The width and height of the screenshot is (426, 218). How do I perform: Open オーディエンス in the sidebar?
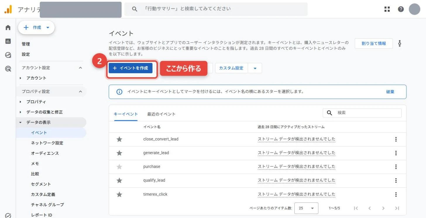coord(45,153)
